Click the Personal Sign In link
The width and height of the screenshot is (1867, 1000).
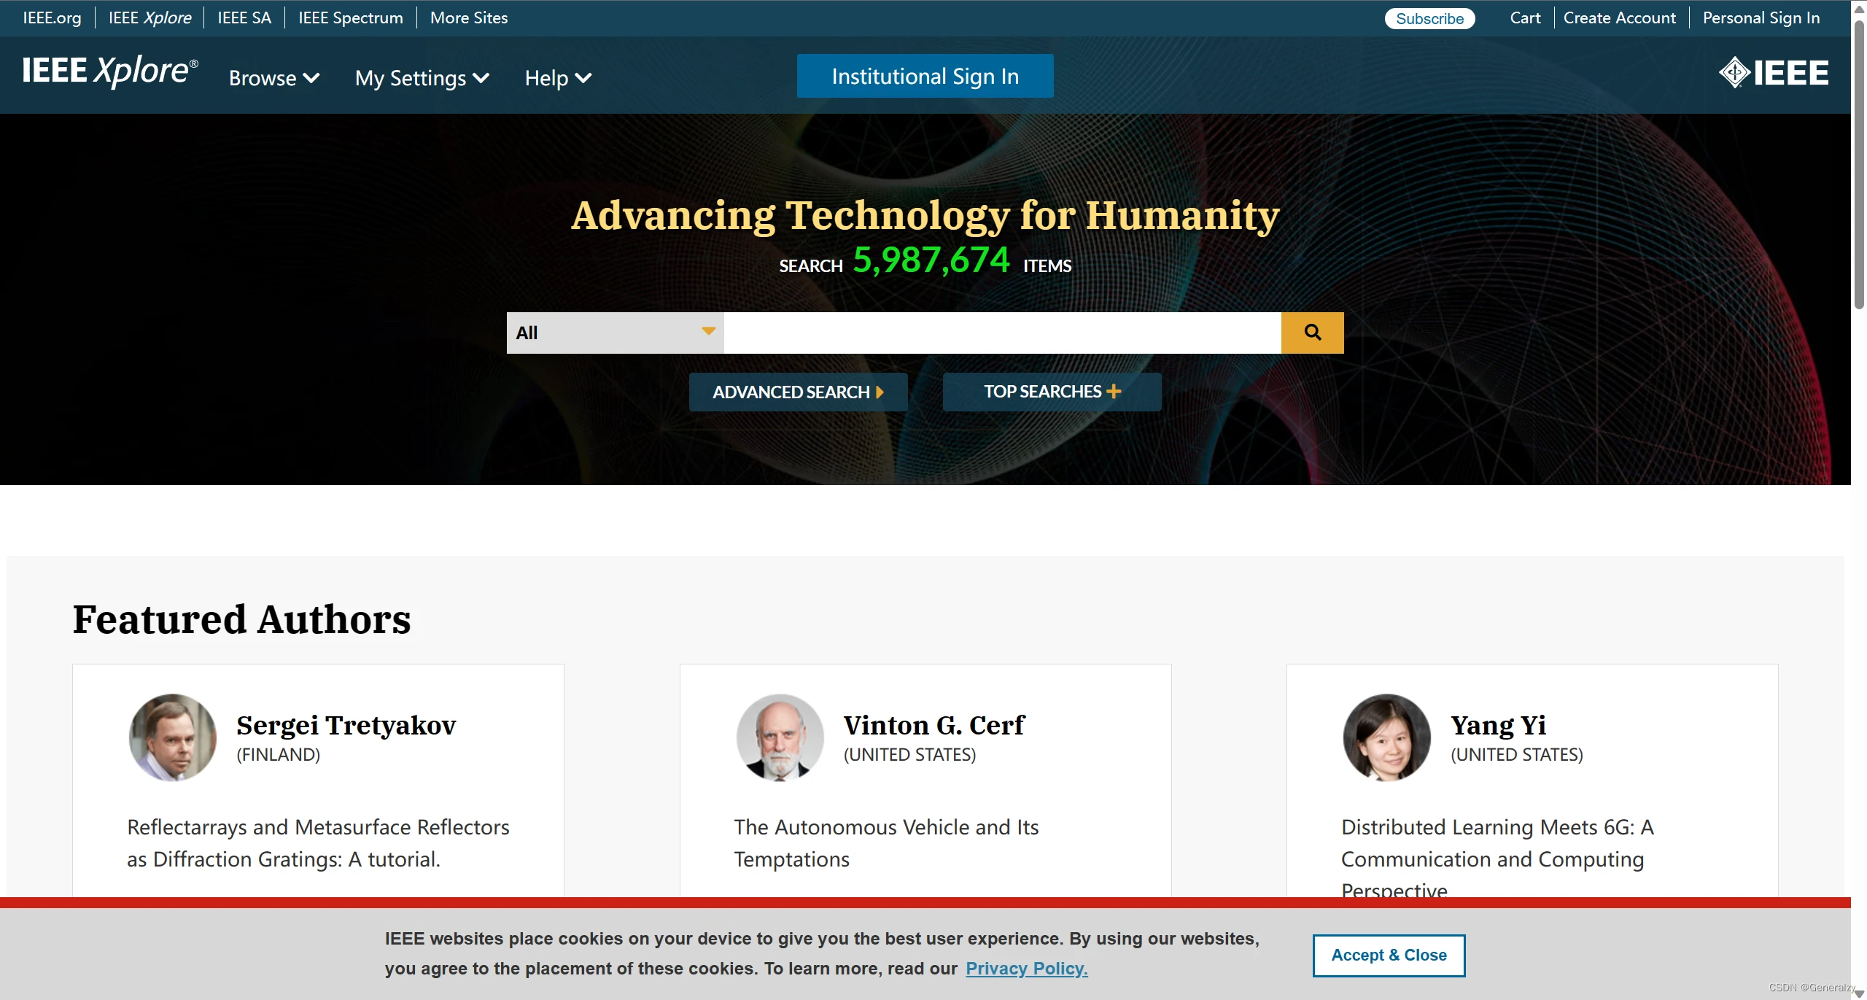(x=1761, y=18)
